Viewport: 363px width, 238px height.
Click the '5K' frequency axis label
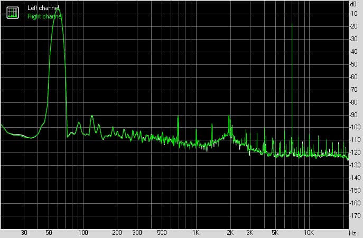click(275, 232)
